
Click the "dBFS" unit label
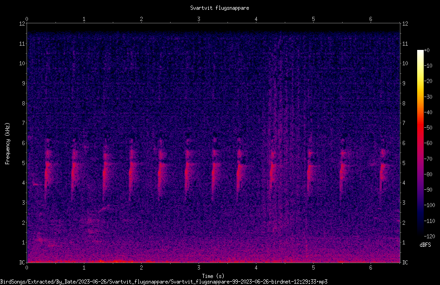point(425,245)
